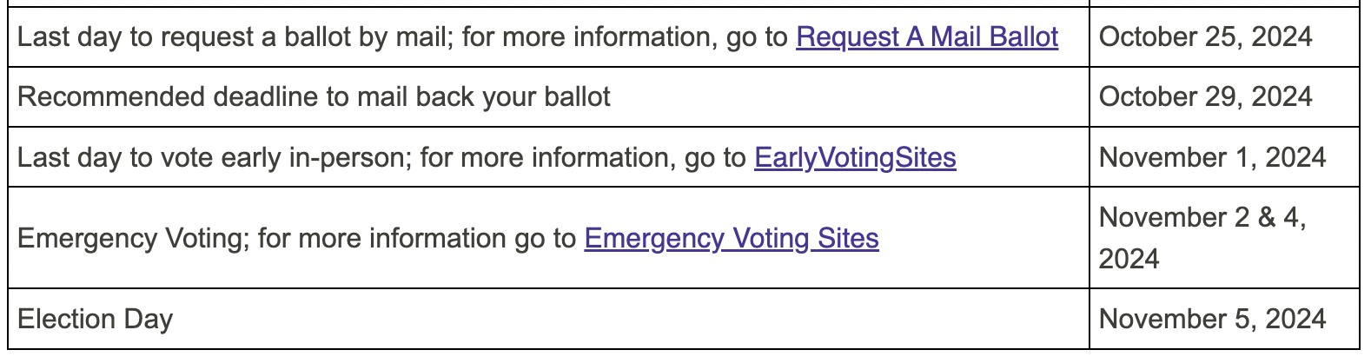The image size is (1371, 363).
Task: Follow the EarlyVotingSites link
Action: pos(855,157)
